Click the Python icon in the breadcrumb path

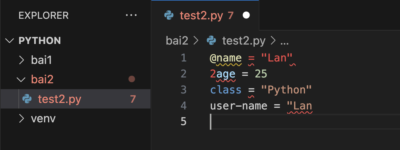click(211, 41)
